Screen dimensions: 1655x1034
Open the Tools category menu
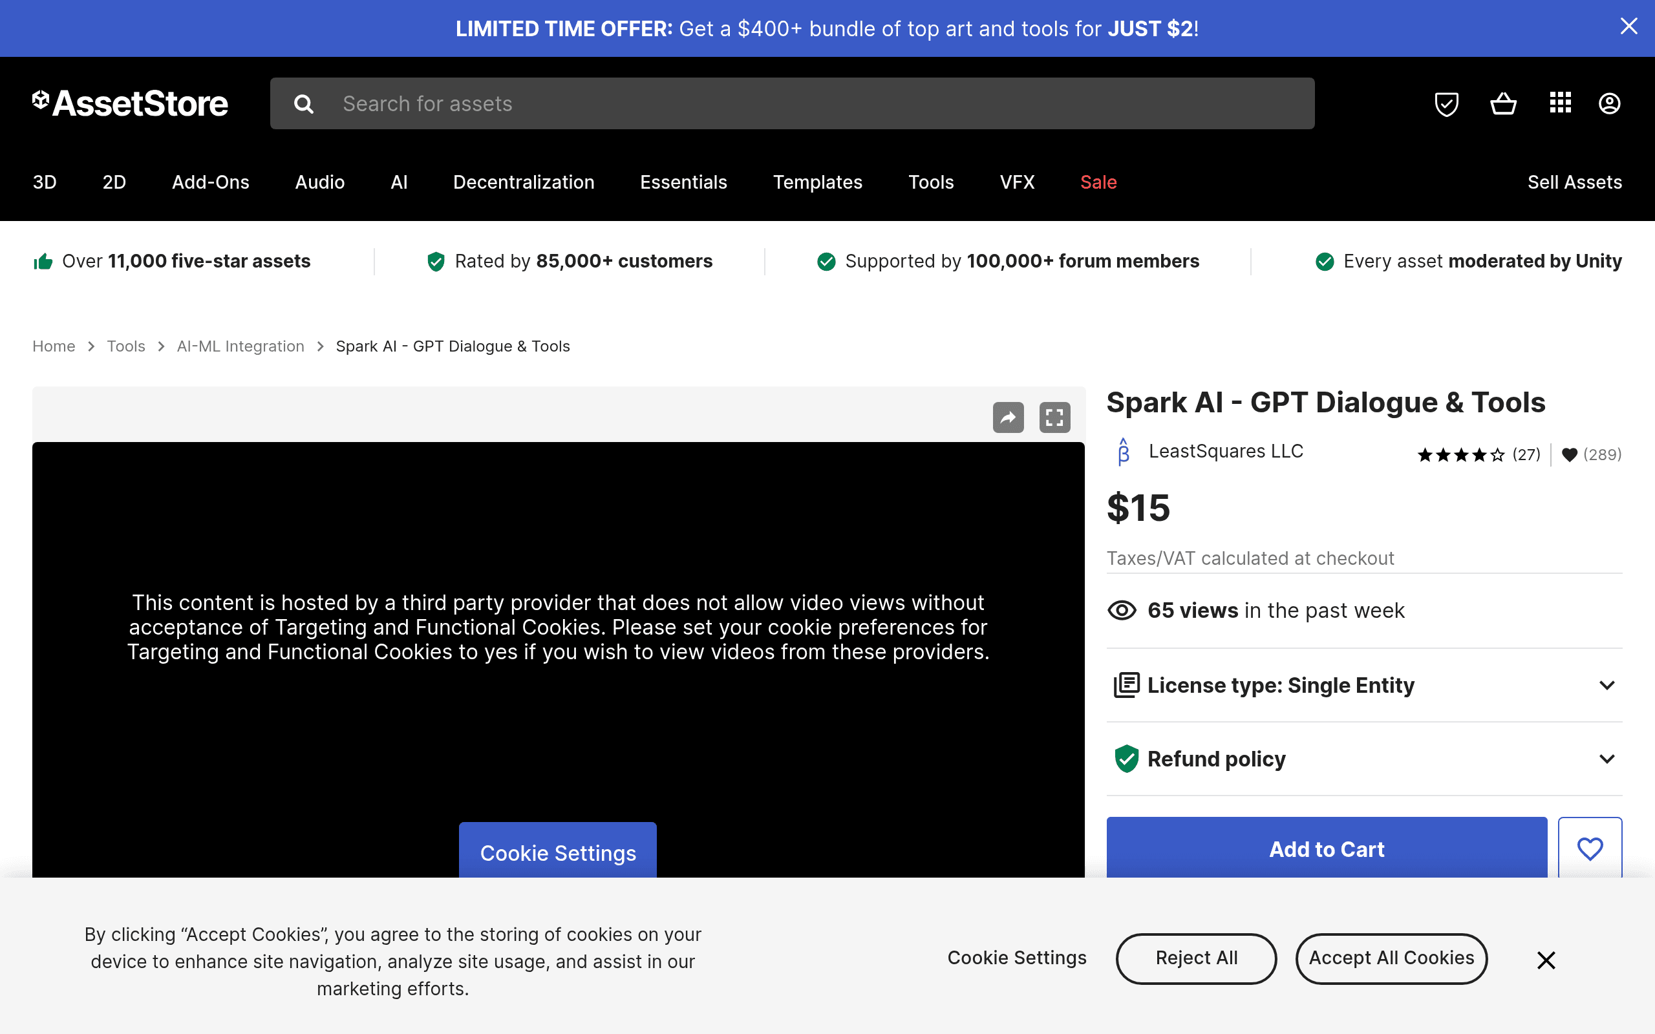(932, 182)
